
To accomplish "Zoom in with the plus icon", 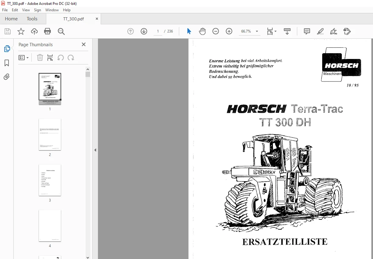I will pyautogui.click(x=229, y=31).
